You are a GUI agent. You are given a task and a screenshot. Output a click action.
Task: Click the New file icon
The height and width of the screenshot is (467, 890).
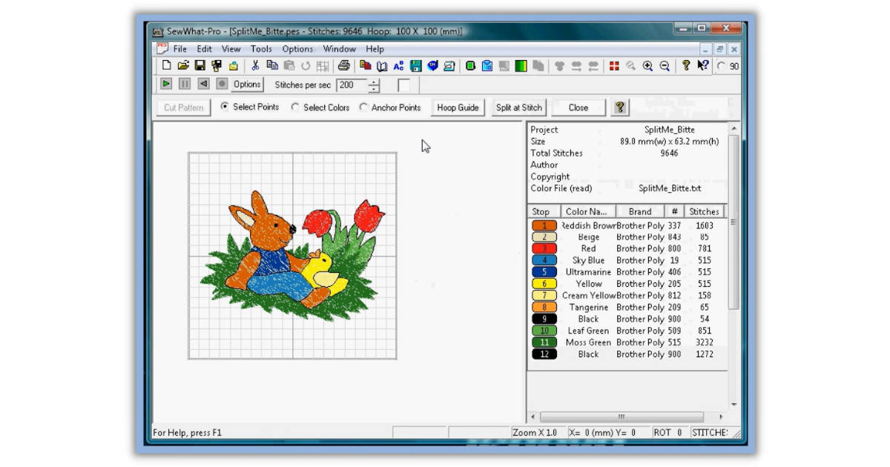(167, 66)
